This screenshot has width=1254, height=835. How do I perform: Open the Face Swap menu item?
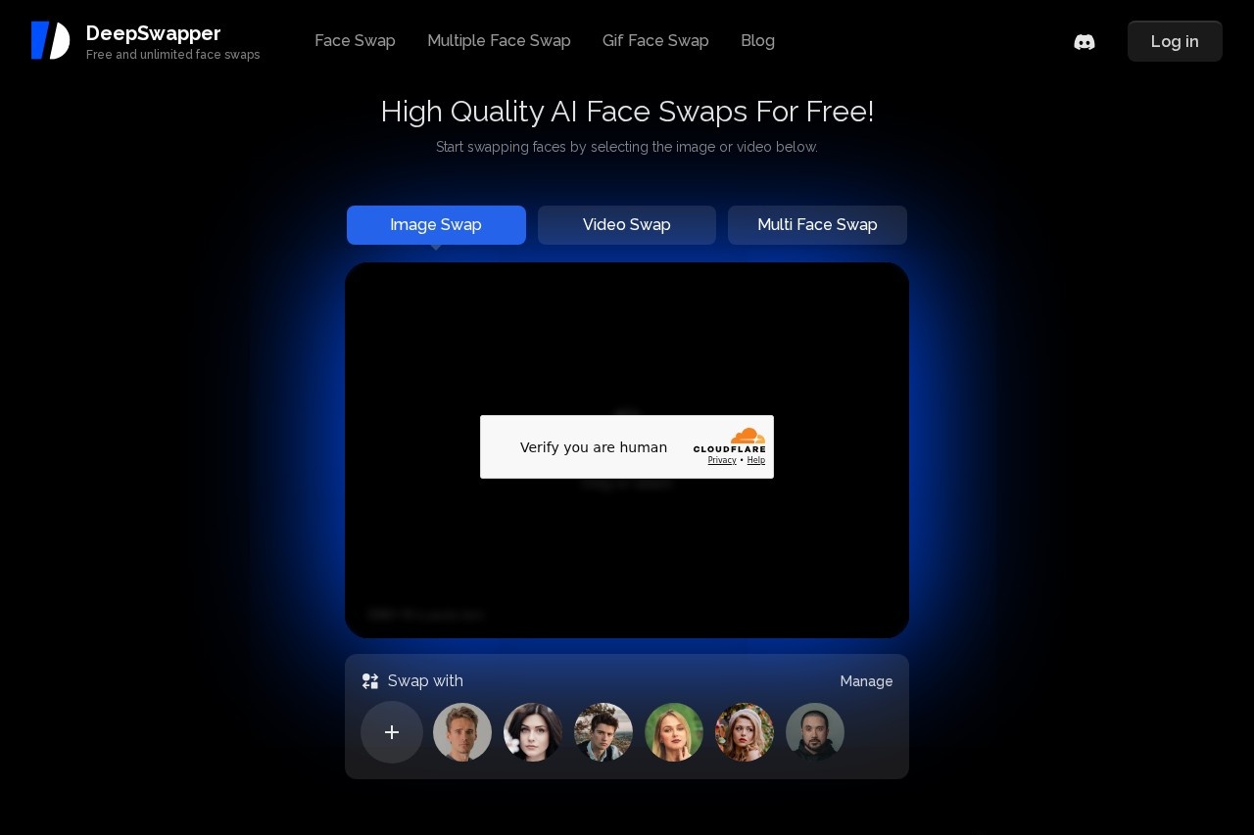(x=355, y=41)
